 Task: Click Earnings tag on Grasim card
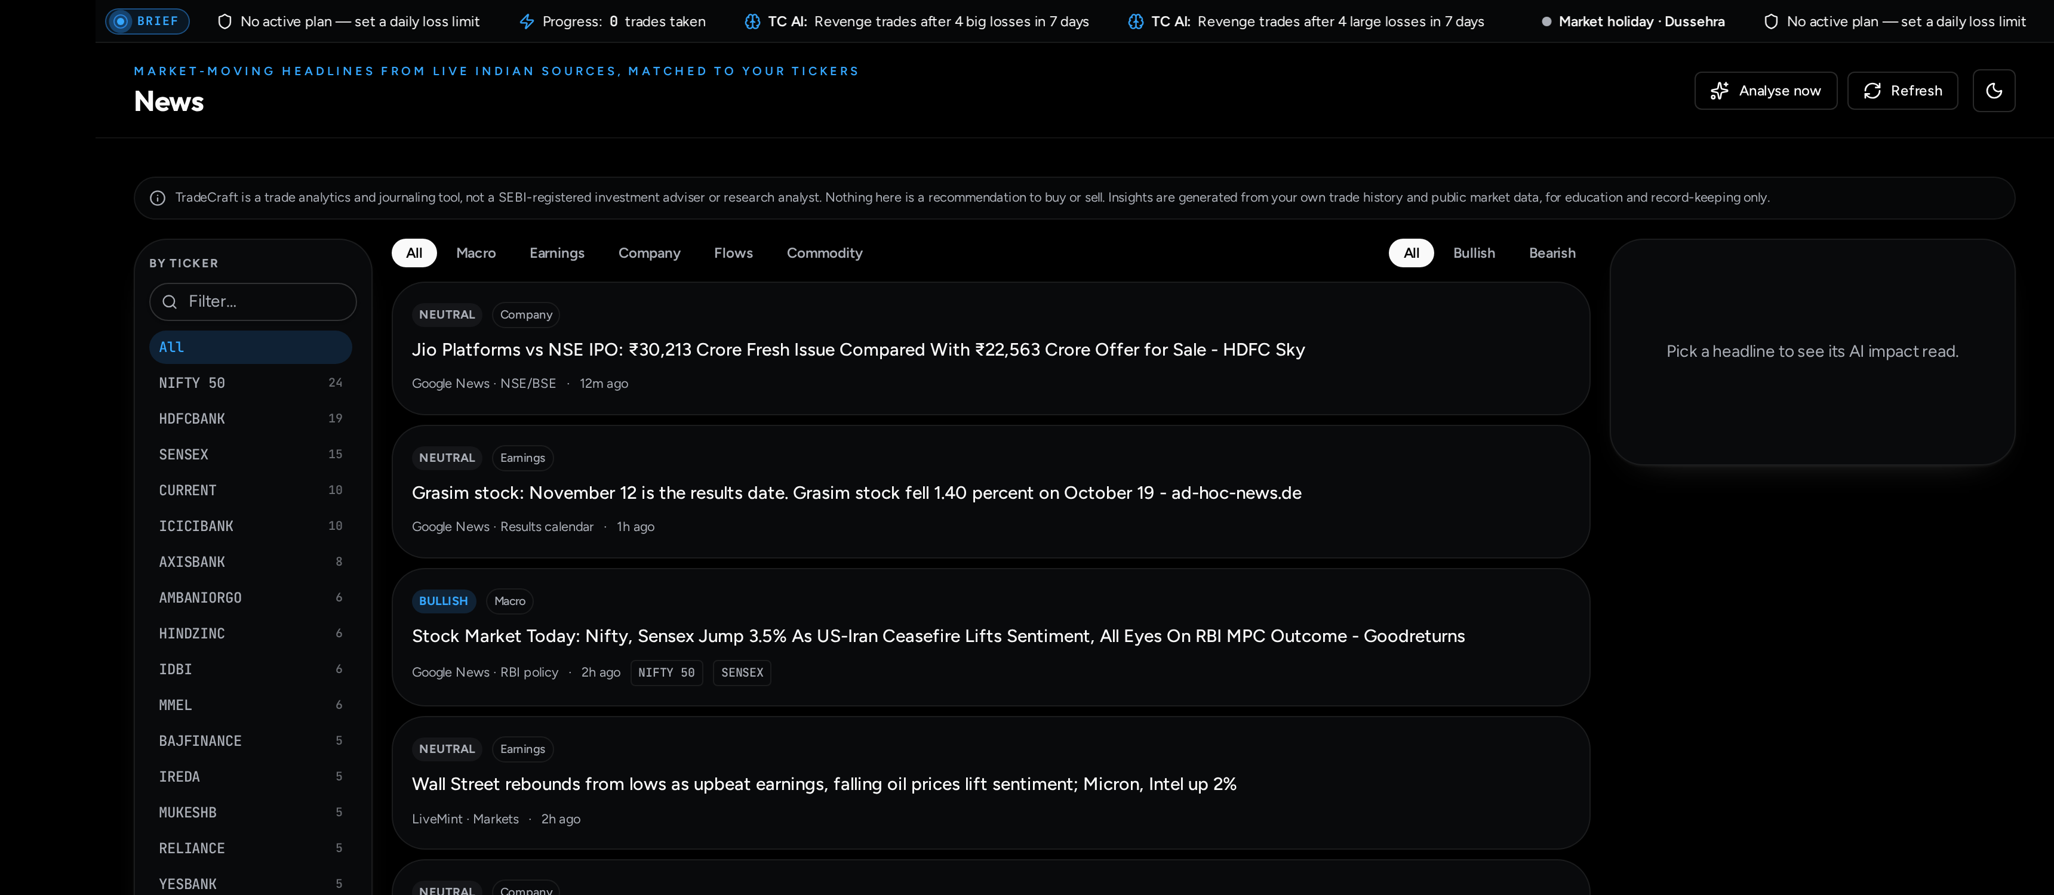coord(522,458)
